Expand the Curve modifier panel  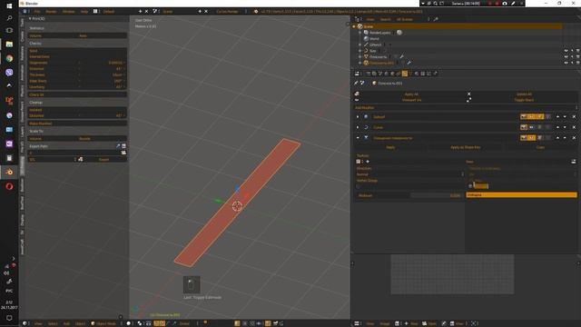[358, 127]
